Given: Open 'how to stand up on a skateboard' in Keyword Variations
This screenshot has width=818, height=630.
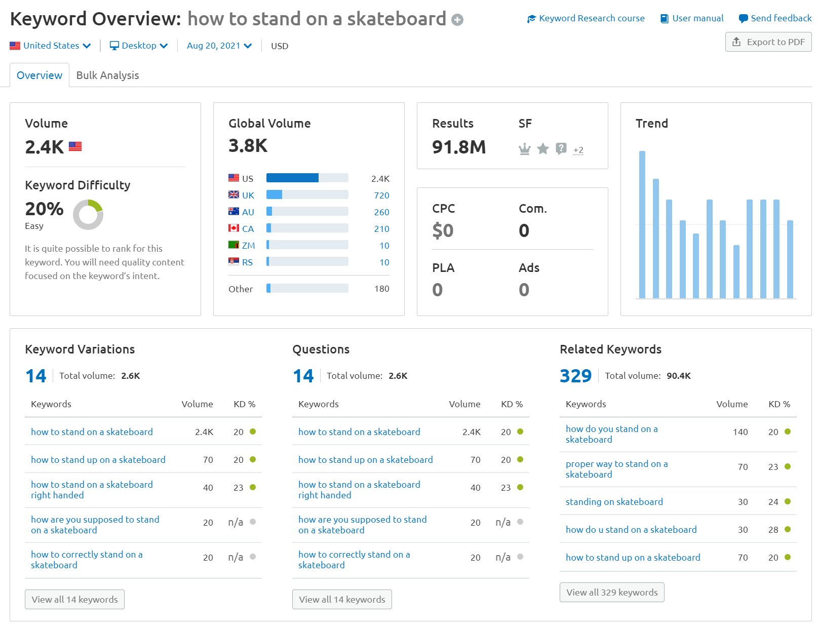Looking at the screenshot, I should [98, 460].
